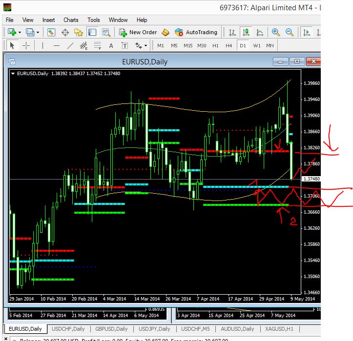This screenshot has height=341, width=353.
Task: Click the 1.37480 current price label
Action: (x=311, y=179)
